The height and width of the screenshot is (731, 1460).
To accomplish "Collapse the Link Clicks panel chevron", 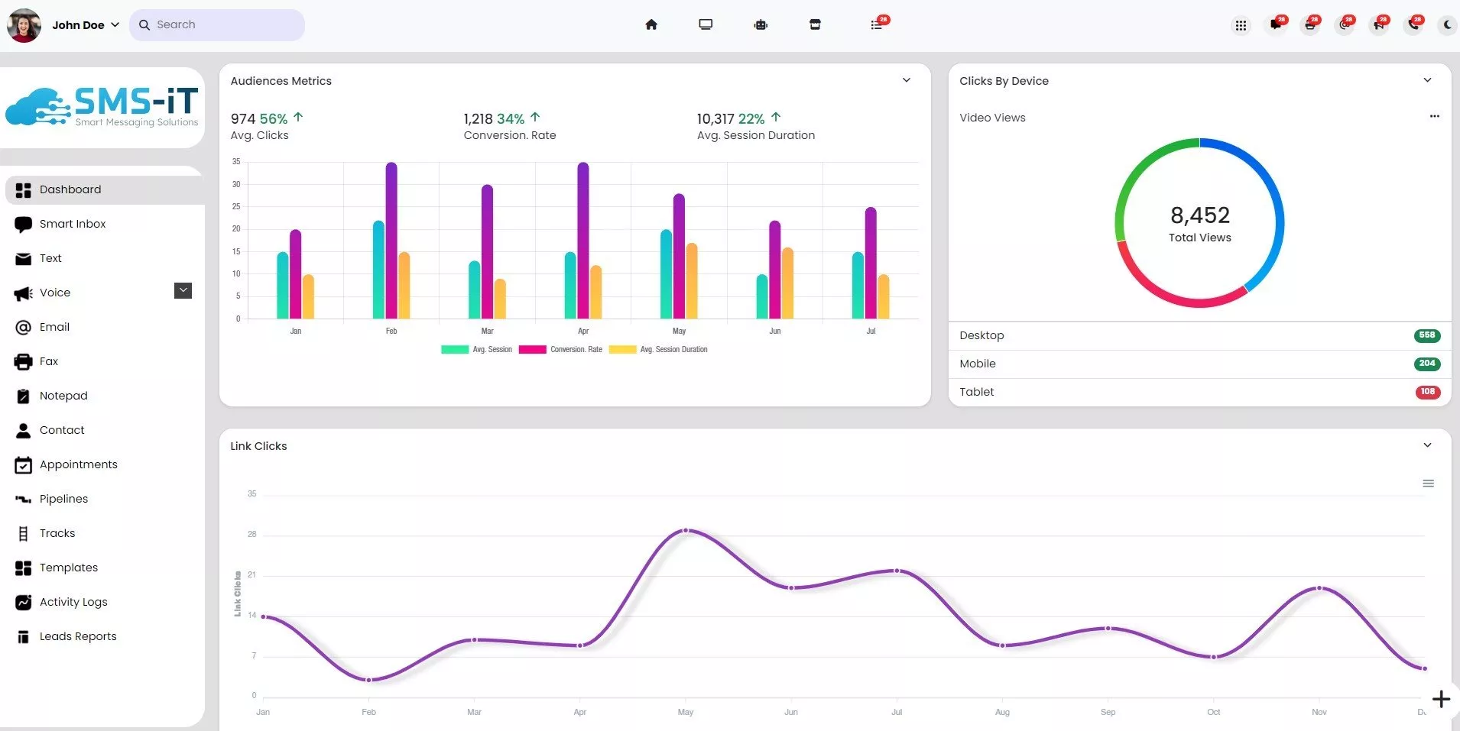I will 1427,445.
